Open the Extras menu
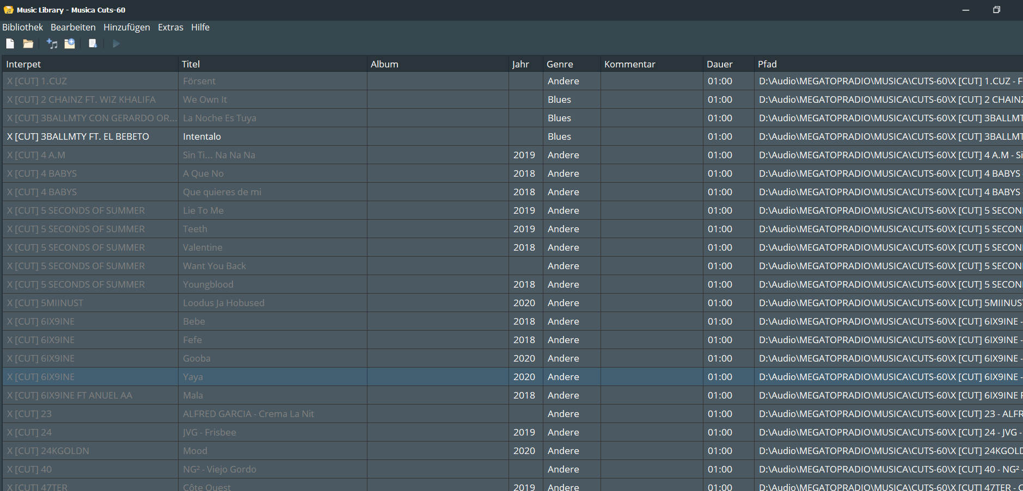This screenshot has height=491, width=1023. point(170,27)
